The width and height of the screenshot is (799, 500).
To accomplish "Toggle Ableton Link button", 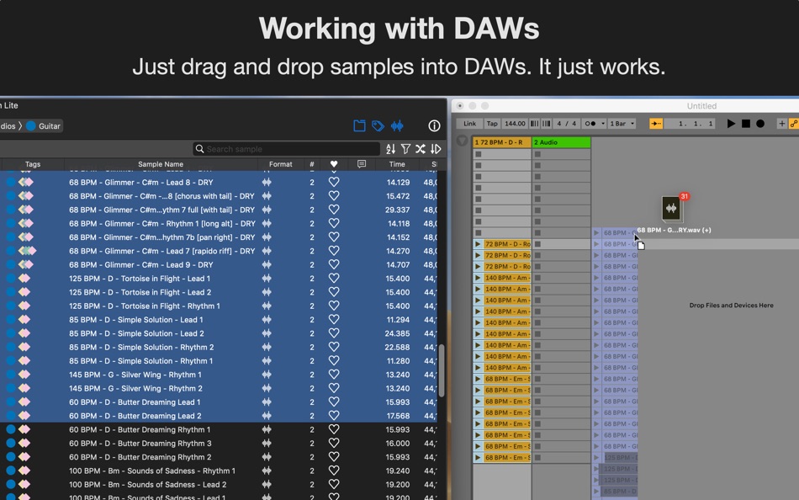I will click(470, 124).
